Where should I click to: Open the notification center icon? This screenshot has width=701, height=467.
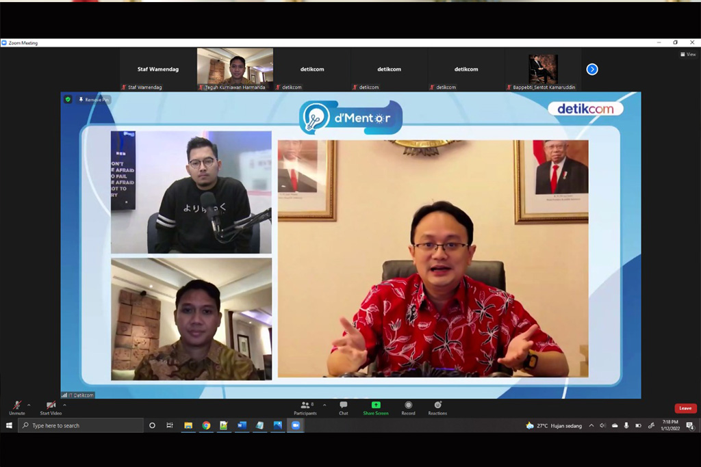tap(690, 426)
